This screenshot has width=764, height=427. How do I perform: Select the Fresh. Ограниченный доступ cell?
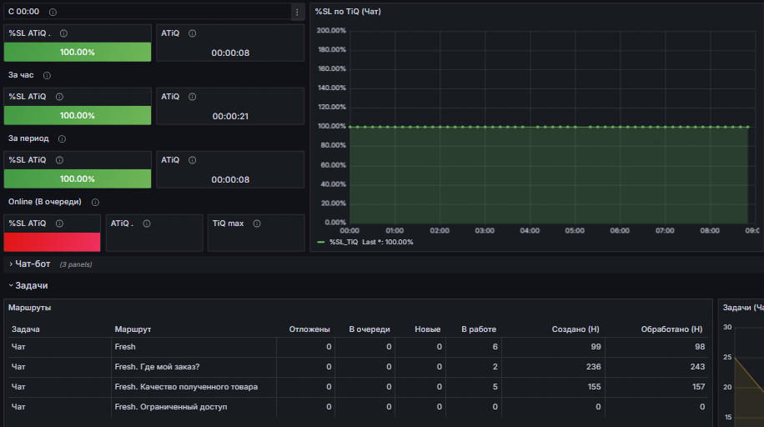point(194,407)
